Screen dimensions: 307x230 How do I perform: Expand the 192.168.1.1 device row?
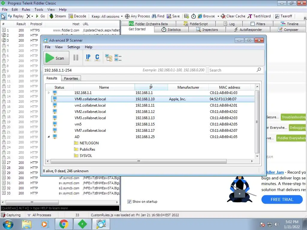[49, 93]
